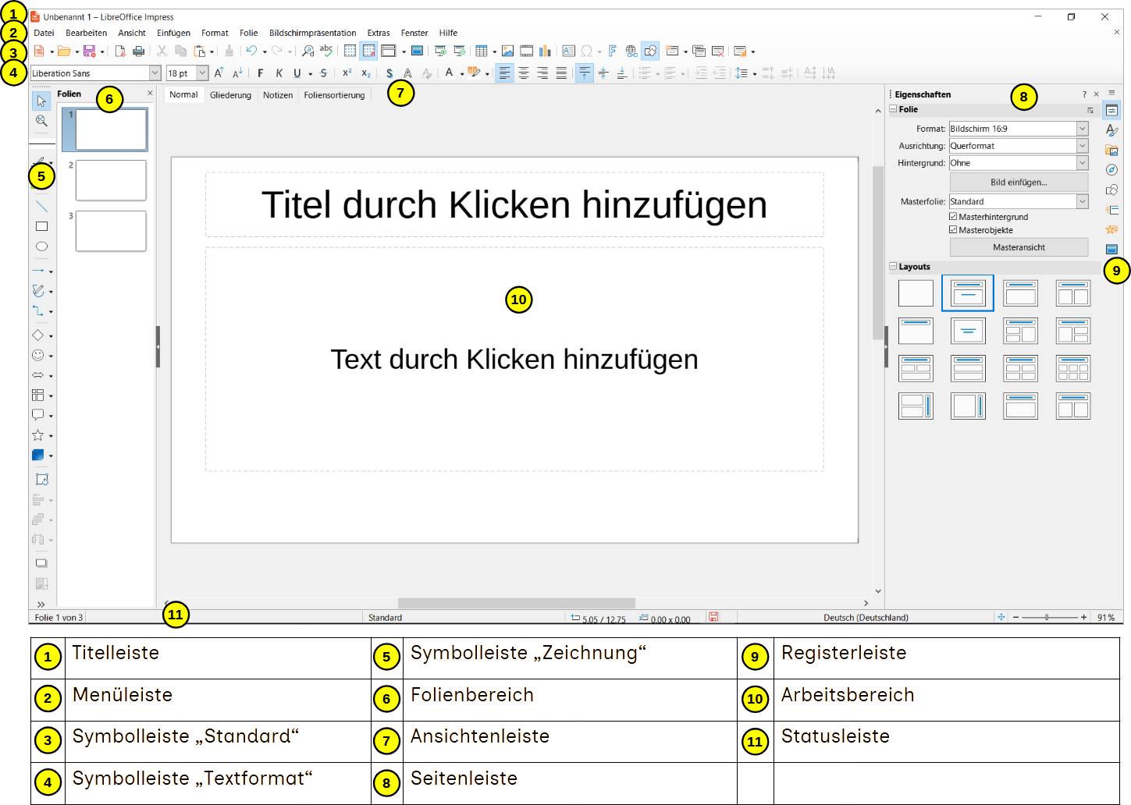The height and width of the screenshot is (805, 1131).
Task: Select slide 2 thumbnail
Action: [x=111, y=180]
